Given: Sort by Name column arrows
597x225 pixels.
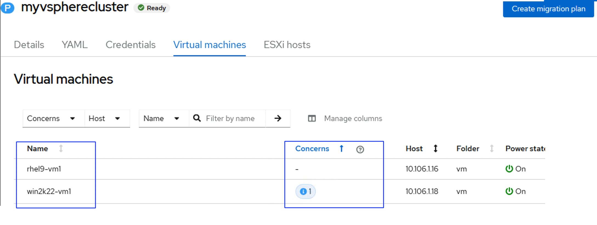Looking at the screenshot, I should [61, 149].
